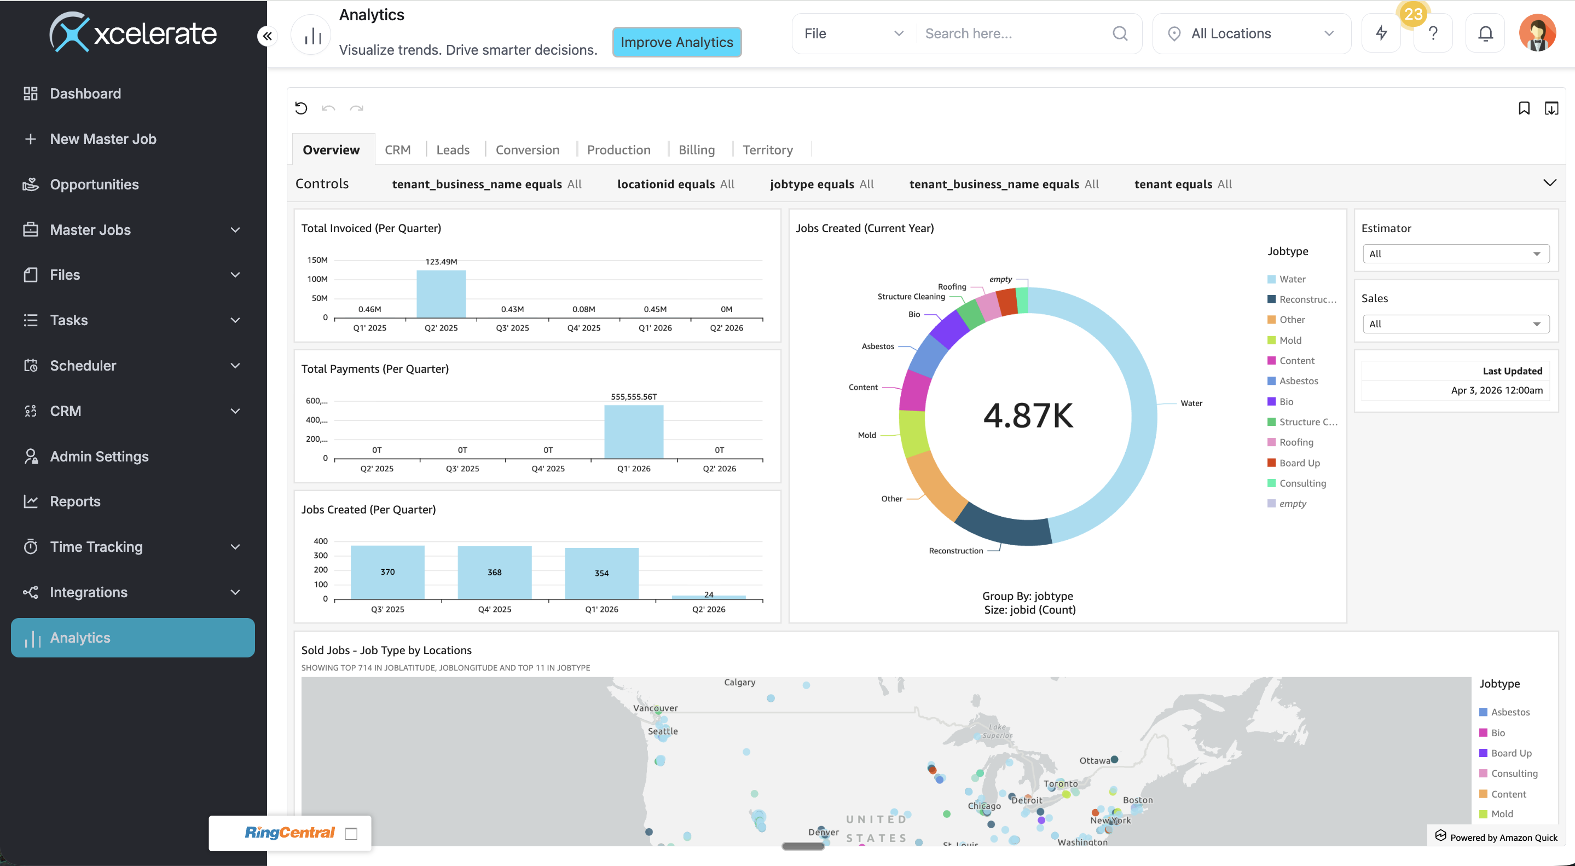Image resolution: width=1575 pixels, height=866 pixels.
Task: Open the Estimator dropdown
Action: click(x=1455, y=254)
